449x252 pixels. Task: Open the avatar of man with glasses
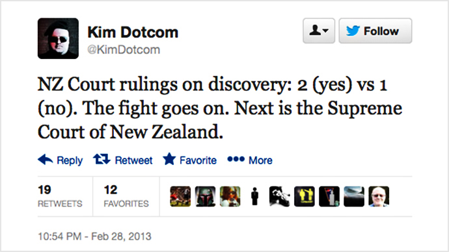tap(379, 197)
